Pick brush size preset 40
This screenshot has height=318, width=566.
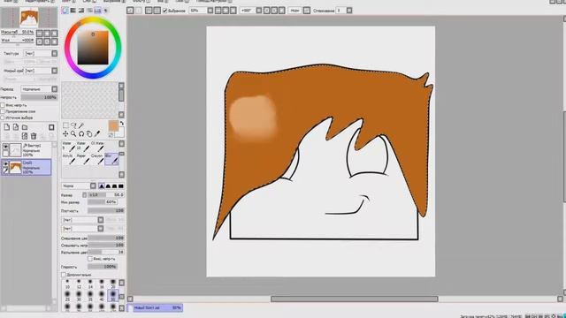(x=102, y=296)
